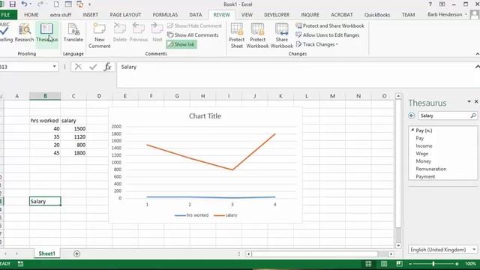Click Protect Workbook icon
The width and height of the screenshot is (480, 270).
click(x=257, y=36)
